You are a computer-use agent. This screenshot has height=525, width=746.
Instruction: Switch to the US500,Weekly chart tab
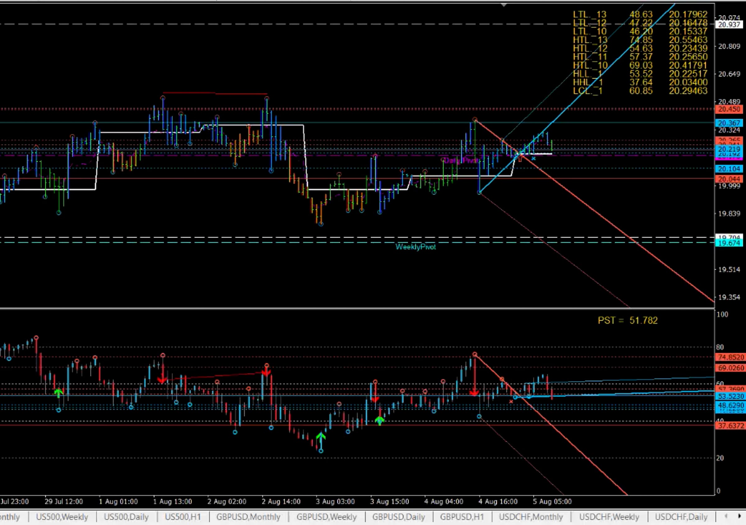62,517
